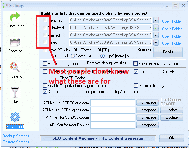Screen dimensions: 189x148
Task: Click the SERPCloud.com API key field
Action: tap(113, 103)
